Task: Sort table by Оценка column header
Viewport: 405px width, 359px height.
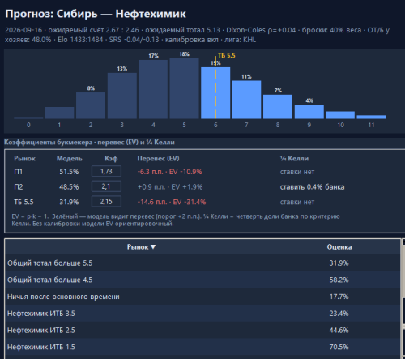Action: 339,247
